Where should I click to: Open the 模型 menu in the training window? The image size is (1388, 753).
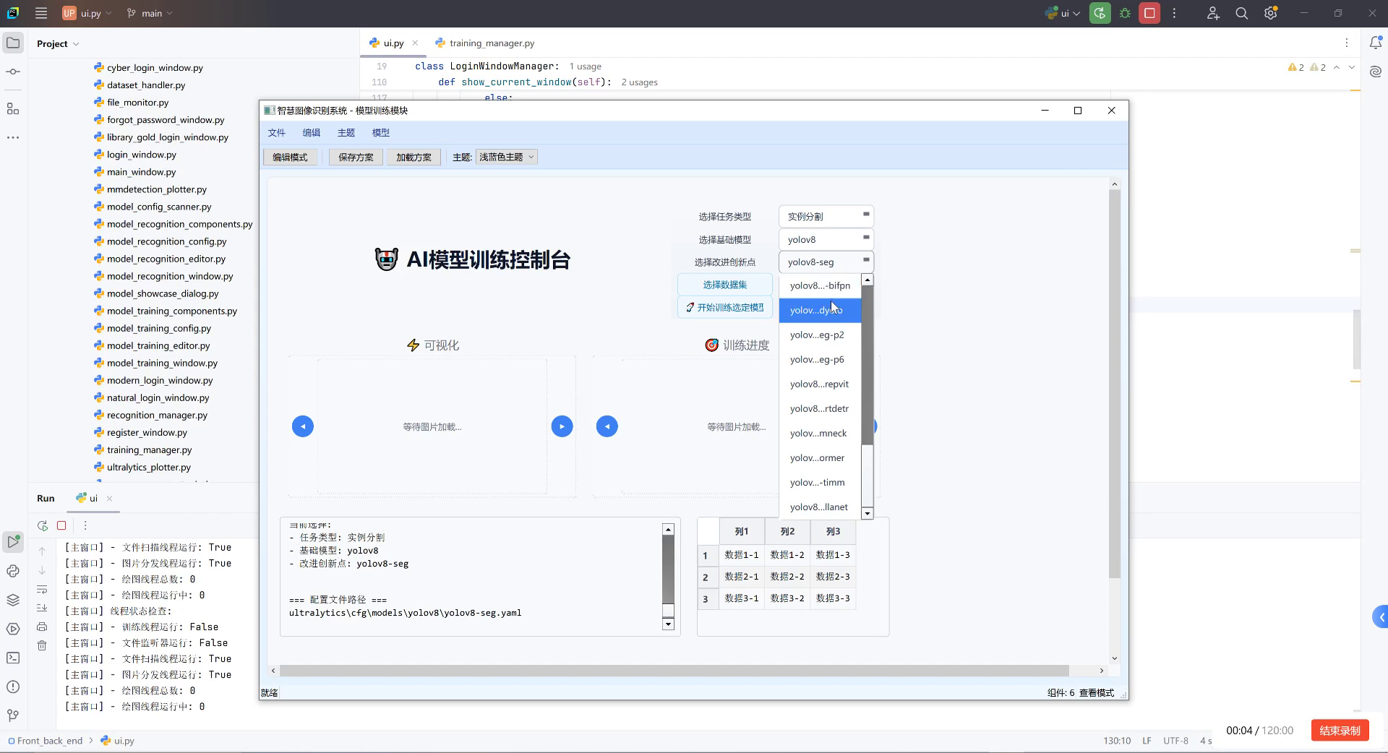(380, 132)
